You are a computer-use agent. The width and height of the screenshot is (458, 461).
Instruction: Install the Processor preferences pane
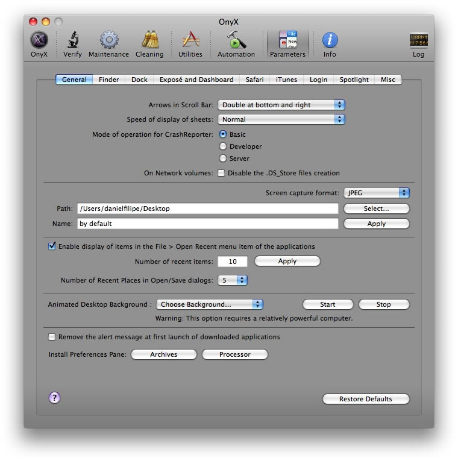point(235,354)
